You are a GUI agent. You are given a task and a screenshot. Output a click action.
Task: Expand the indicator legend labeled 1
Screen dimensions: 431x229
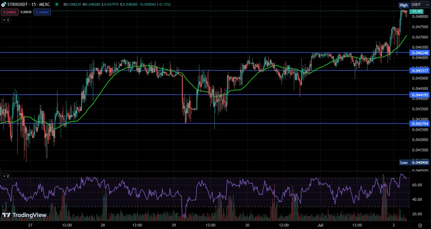point(6,20)
